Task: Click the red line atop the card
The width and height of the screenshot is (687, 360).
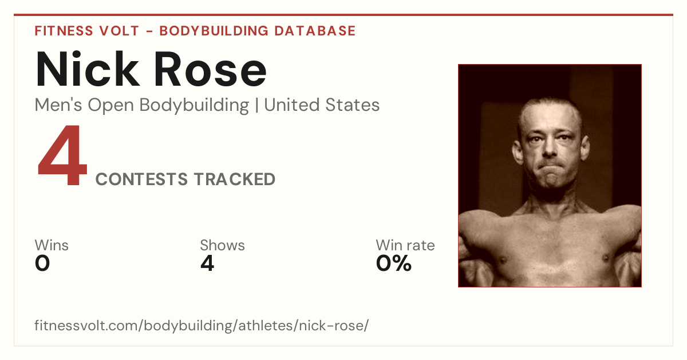Action: click(343, 15)
